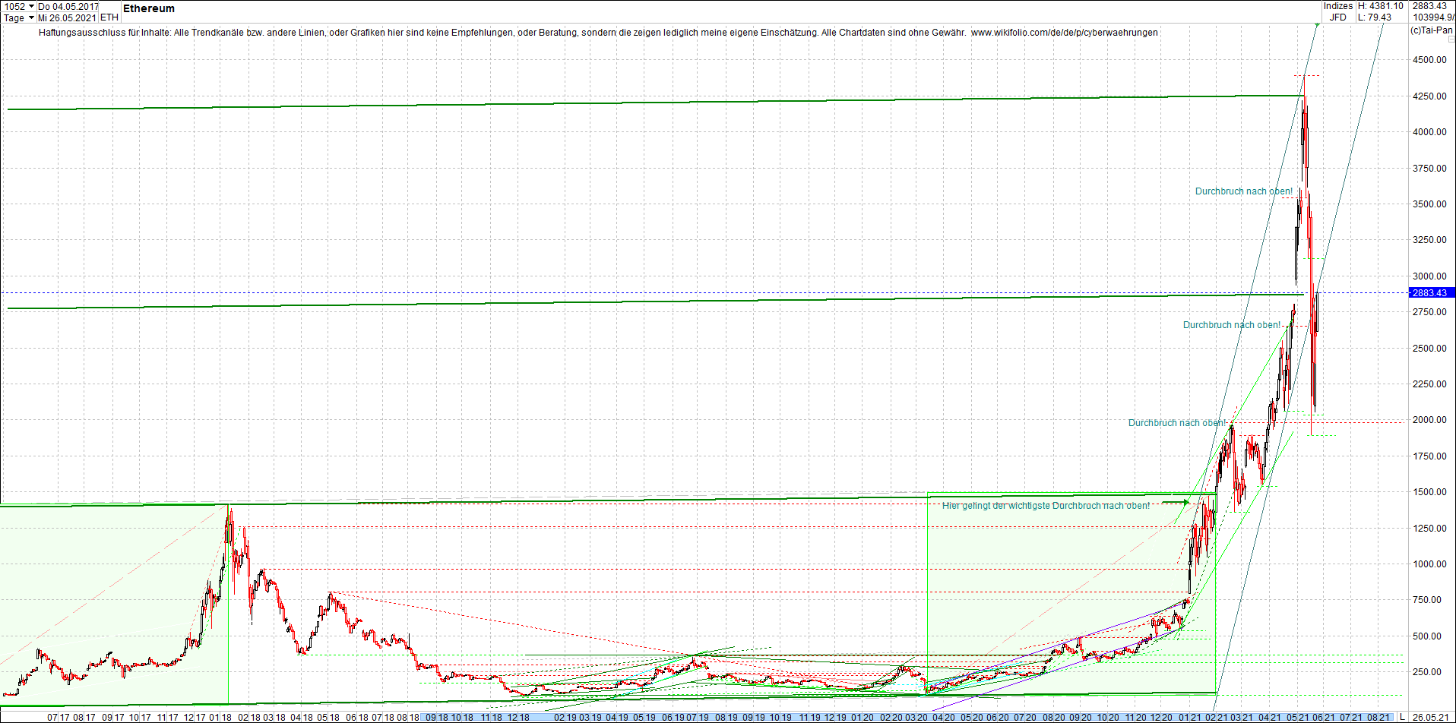Click the Indizes label in header
Image resolution: width=1456 pixels, height=723 pixels.
coord(1338,6)
